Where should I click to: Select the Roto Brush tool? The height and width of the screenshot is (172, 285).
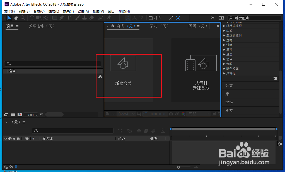(100, 18)
